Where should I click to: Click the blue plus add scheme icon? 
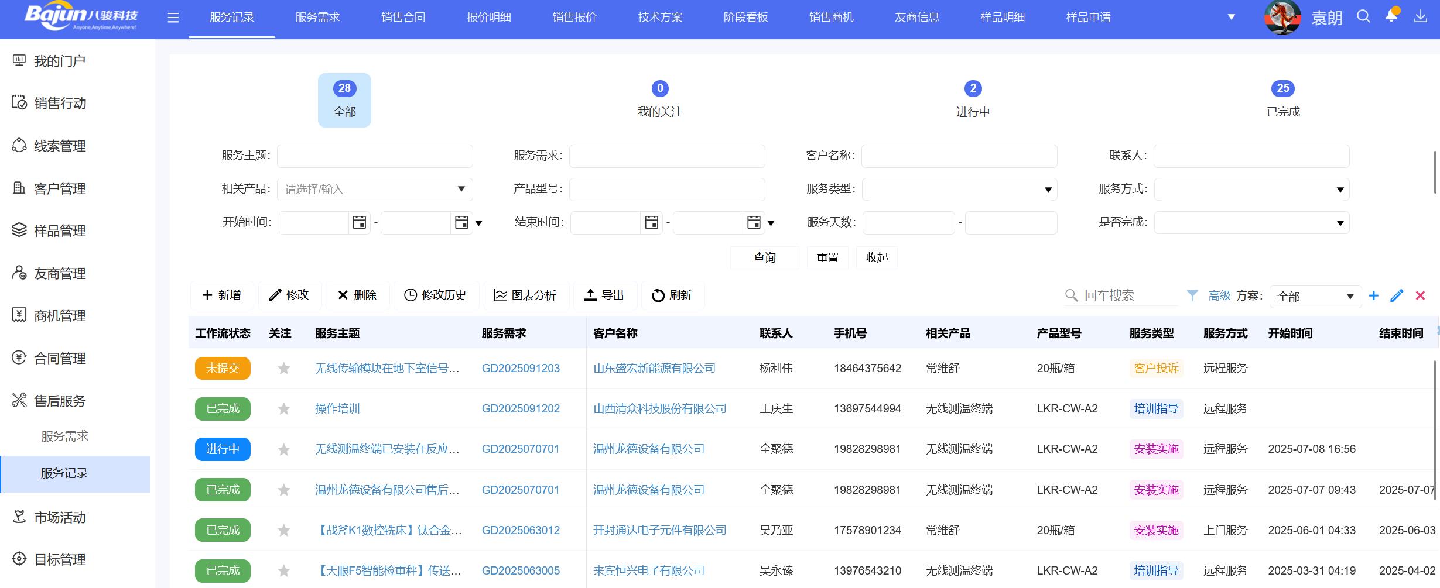[1374, 295]
